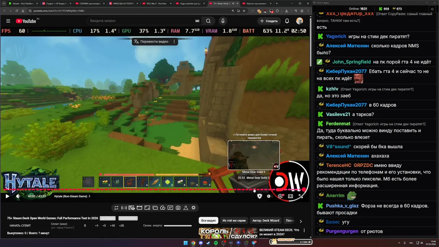Screen dimensions: 439x247
Task: Open the YouTube account avatar menu
Action: coord(300,21)
